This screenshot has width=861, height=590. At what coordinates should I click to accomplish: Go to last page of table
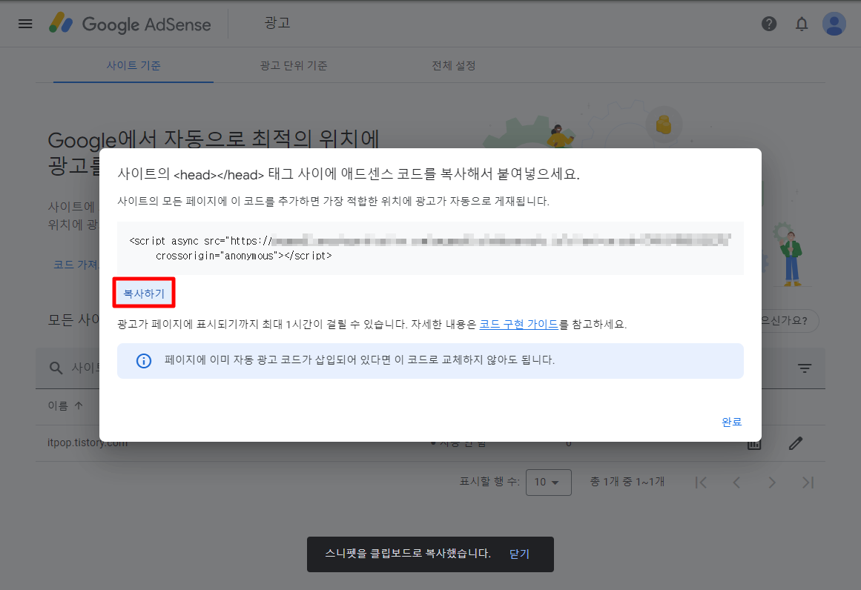point(808,483)
